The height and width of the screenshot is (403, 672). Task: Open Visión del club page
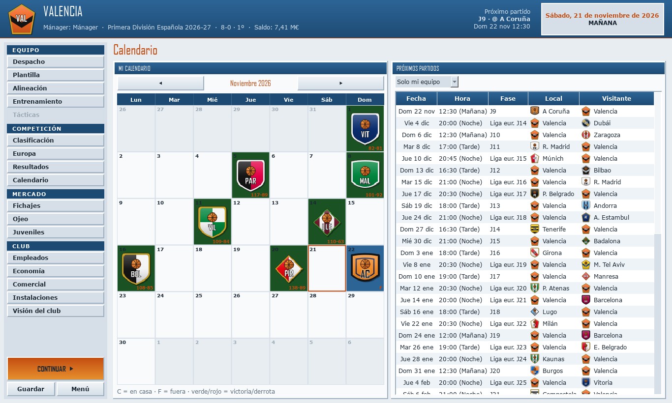[55, 311]
